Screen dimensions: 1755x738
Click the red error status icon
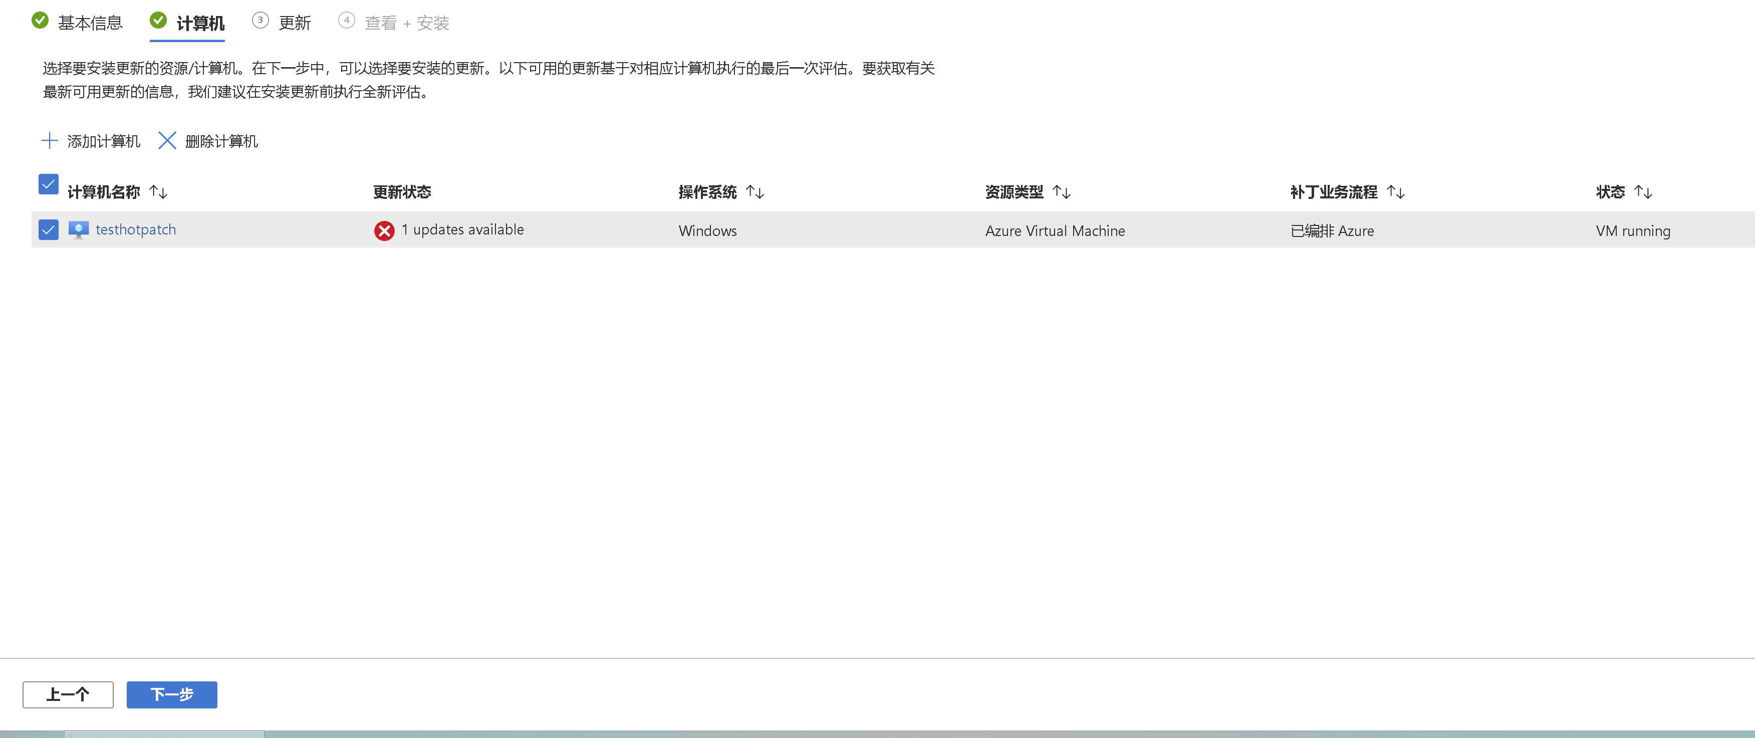[x=384, y=231]
